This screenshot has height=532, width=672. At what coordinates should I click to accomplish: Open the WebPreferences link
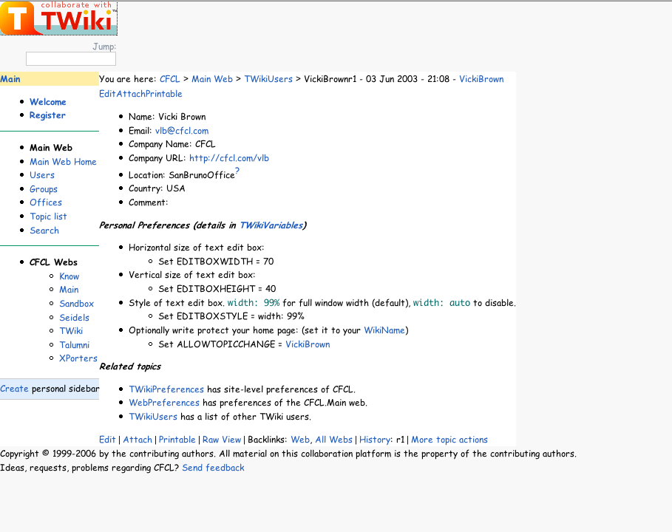pos(164,403)
